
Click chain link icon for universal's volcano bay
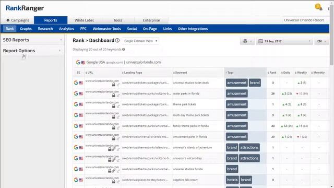pyautogui.click(x=114, y=160)
